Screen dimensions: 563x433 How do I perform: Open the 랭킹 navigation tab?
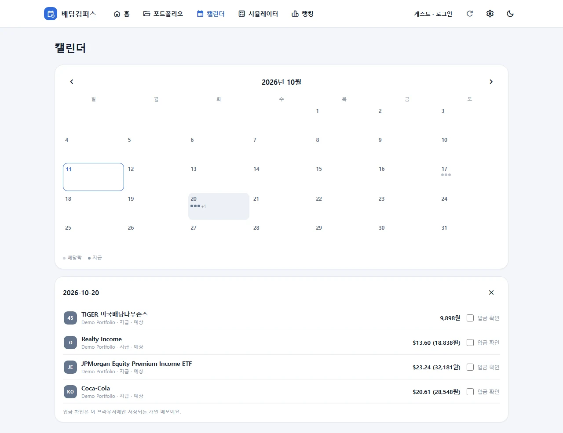pos(303,14)
